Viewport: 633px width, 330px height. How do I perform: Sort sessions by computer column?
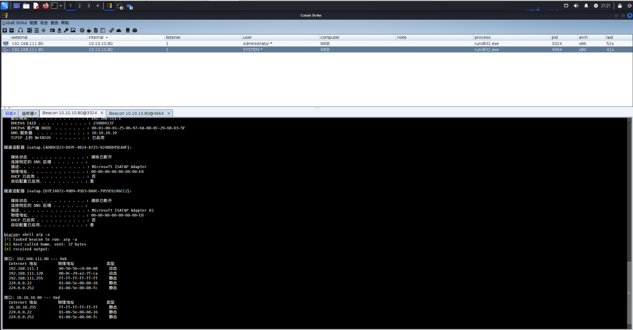pos(357,37)
